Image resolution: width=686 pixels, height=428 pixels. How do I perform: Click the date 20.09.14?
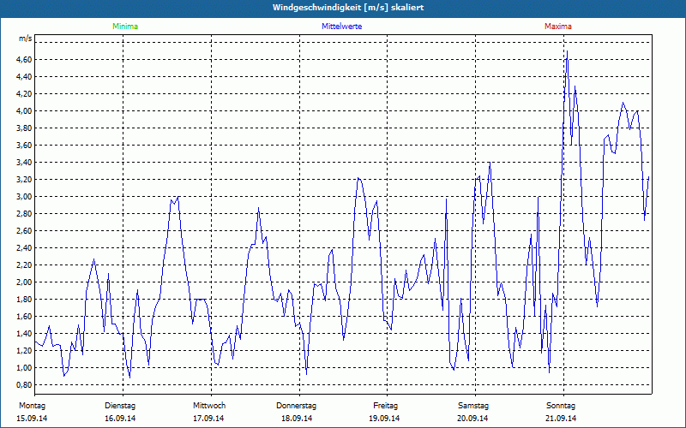(472, 419)
